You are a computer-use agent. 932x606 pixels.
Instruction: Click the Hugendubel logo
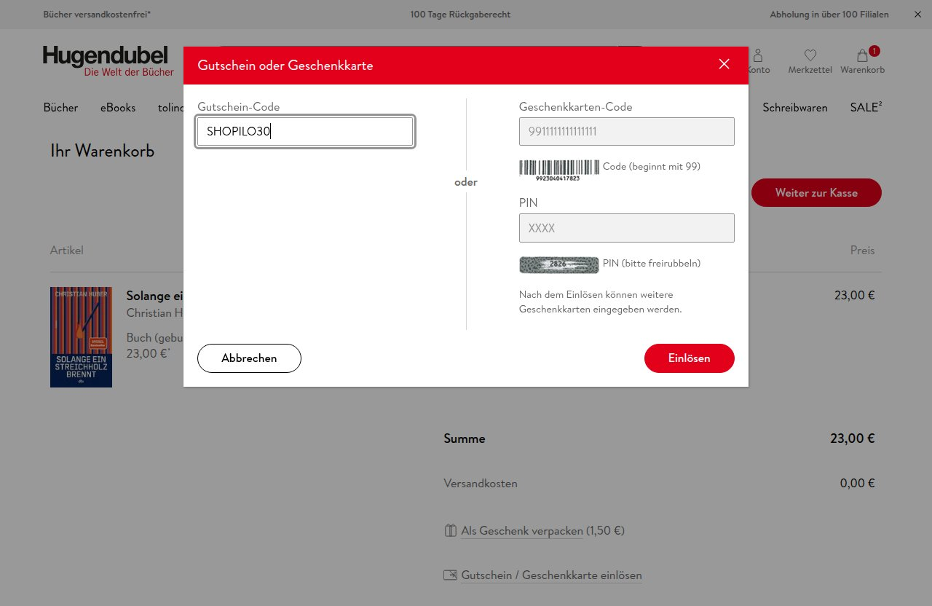click(x=108, y=61)
